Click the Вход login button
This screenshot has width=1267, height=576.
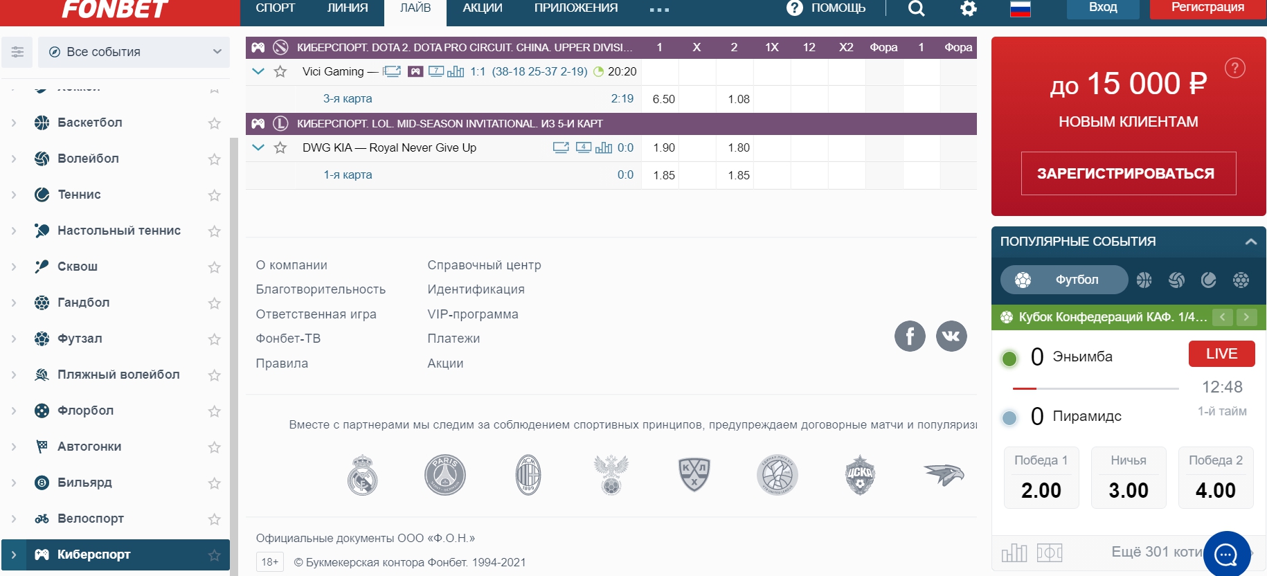[x=1102, y=8]
